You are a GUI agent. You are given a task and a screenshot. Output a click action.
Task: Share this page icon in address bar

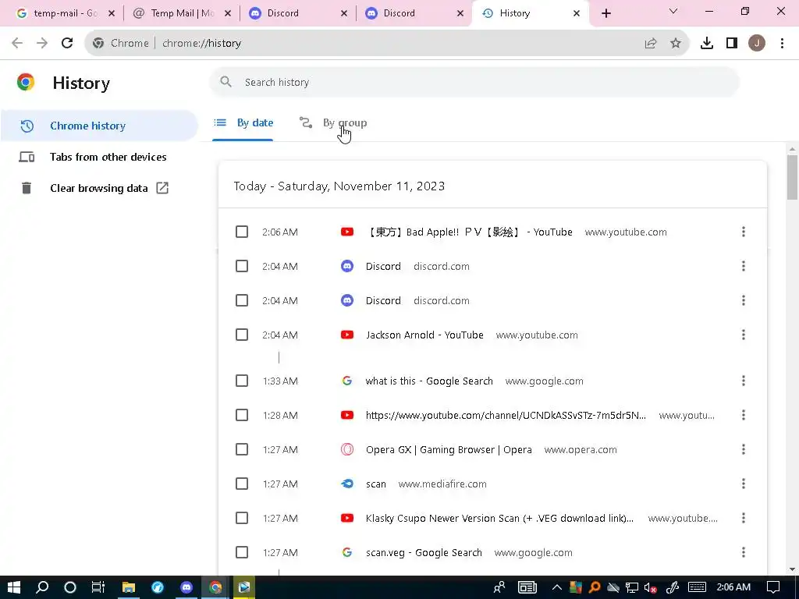651,44
